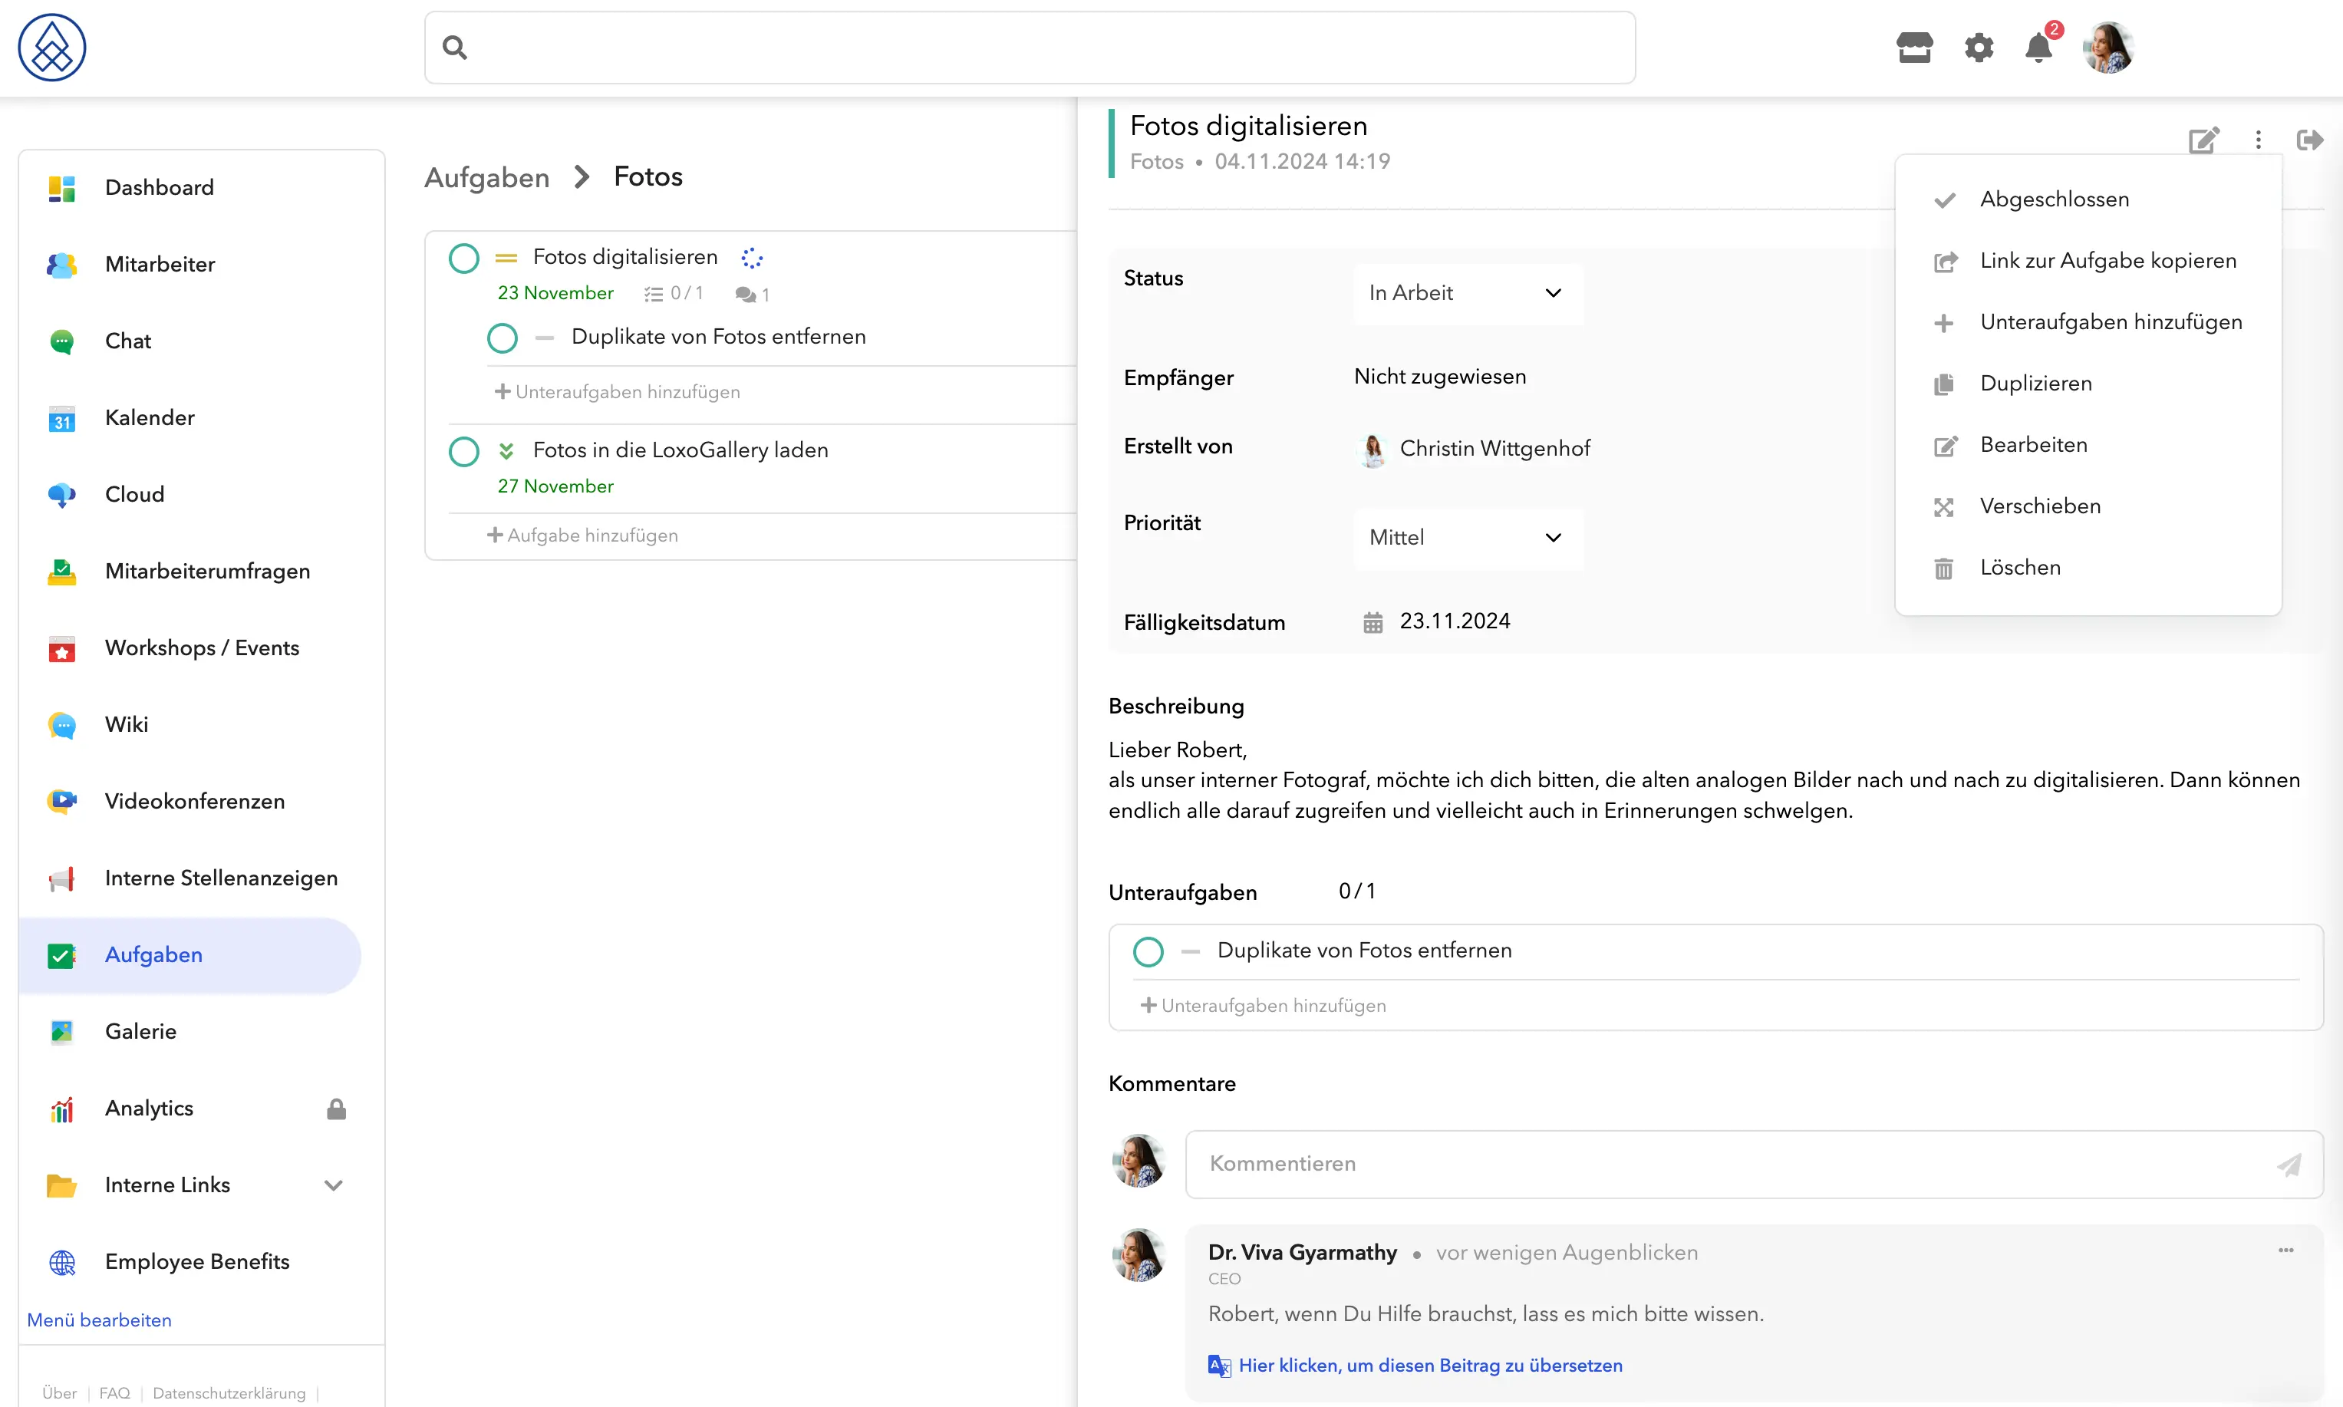Mark 'Fotos digitalisieren' task circle as done

[x=463, y=258]
